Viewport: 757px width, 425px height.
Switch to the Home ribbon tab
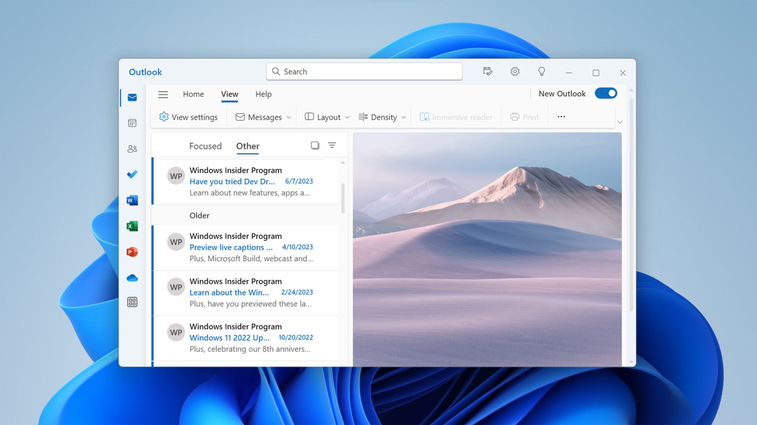[193, 94]
